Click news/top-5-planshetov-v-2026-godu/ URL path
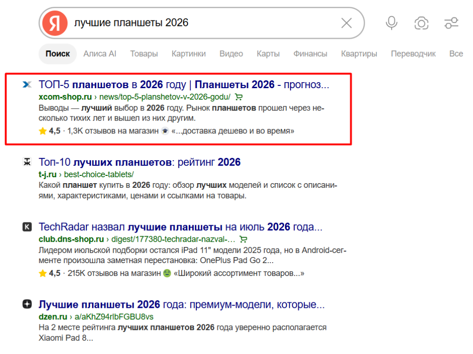This screenshot has height=354, width=473. coord(165,97)
